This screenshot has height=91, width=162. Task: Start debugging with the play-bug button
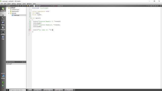pyautogui.click(x=3, y=85)
